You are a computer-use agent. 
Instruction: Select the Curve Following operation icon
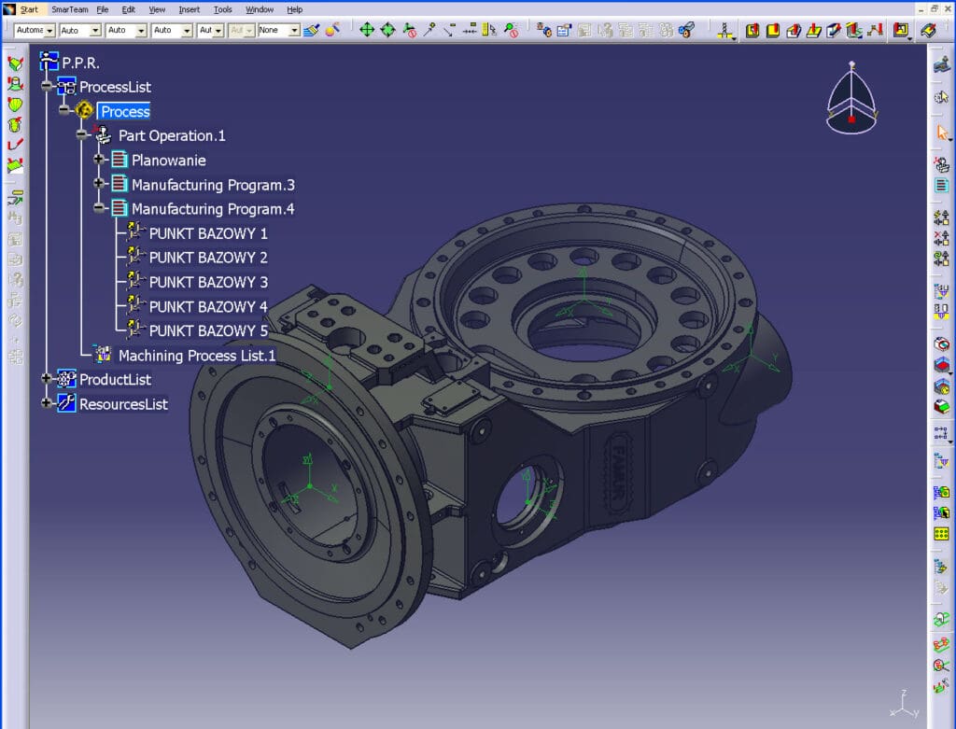point(814,30)
